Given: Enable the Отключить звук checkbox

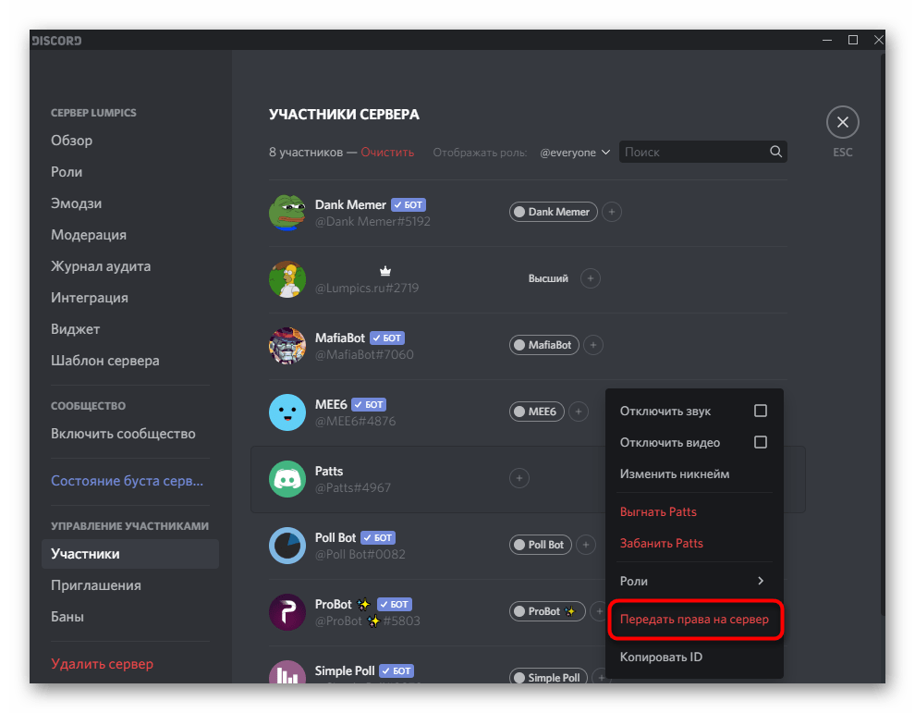Looking at the screenshot, I should click(x=760, y=411).
